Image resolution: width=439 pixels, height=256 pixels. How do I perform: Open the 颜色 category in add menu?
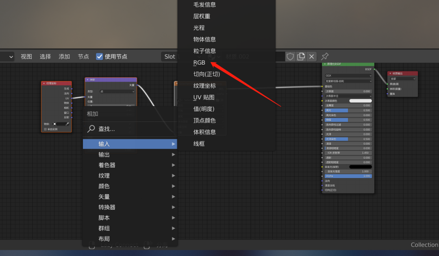(x=130, y=186)
